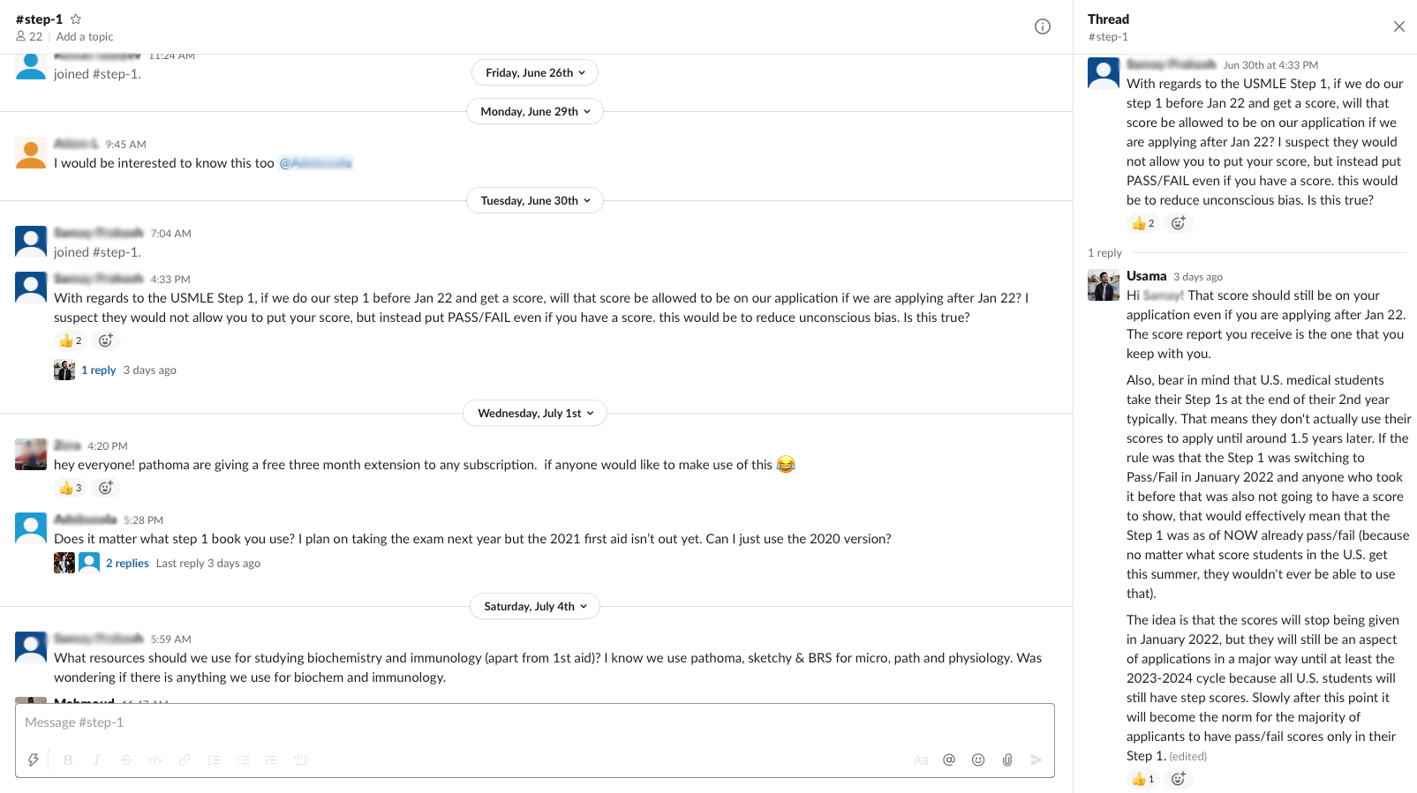
Task: Open channel details info icon
Action: point(1043,26)
